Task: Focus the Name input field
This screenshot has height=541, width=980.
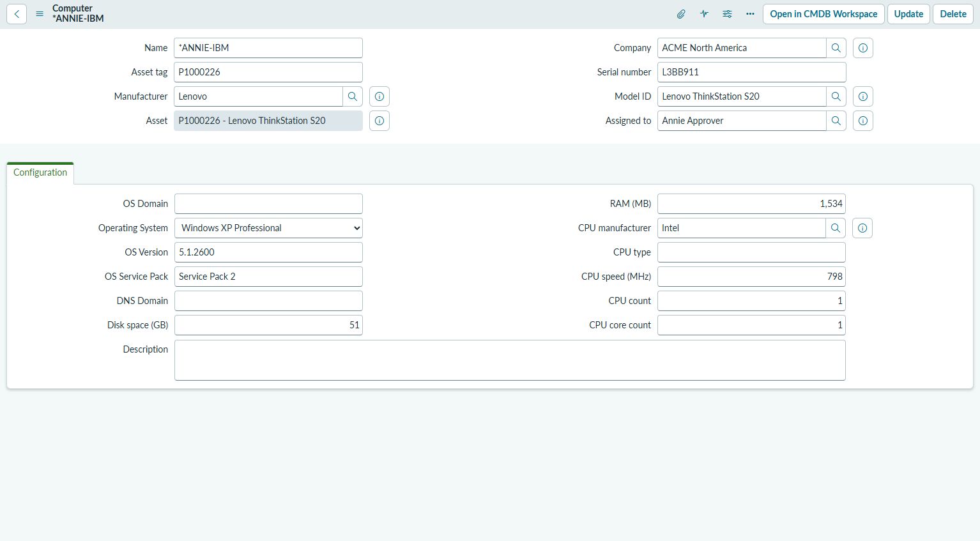Action: point(268,48)
